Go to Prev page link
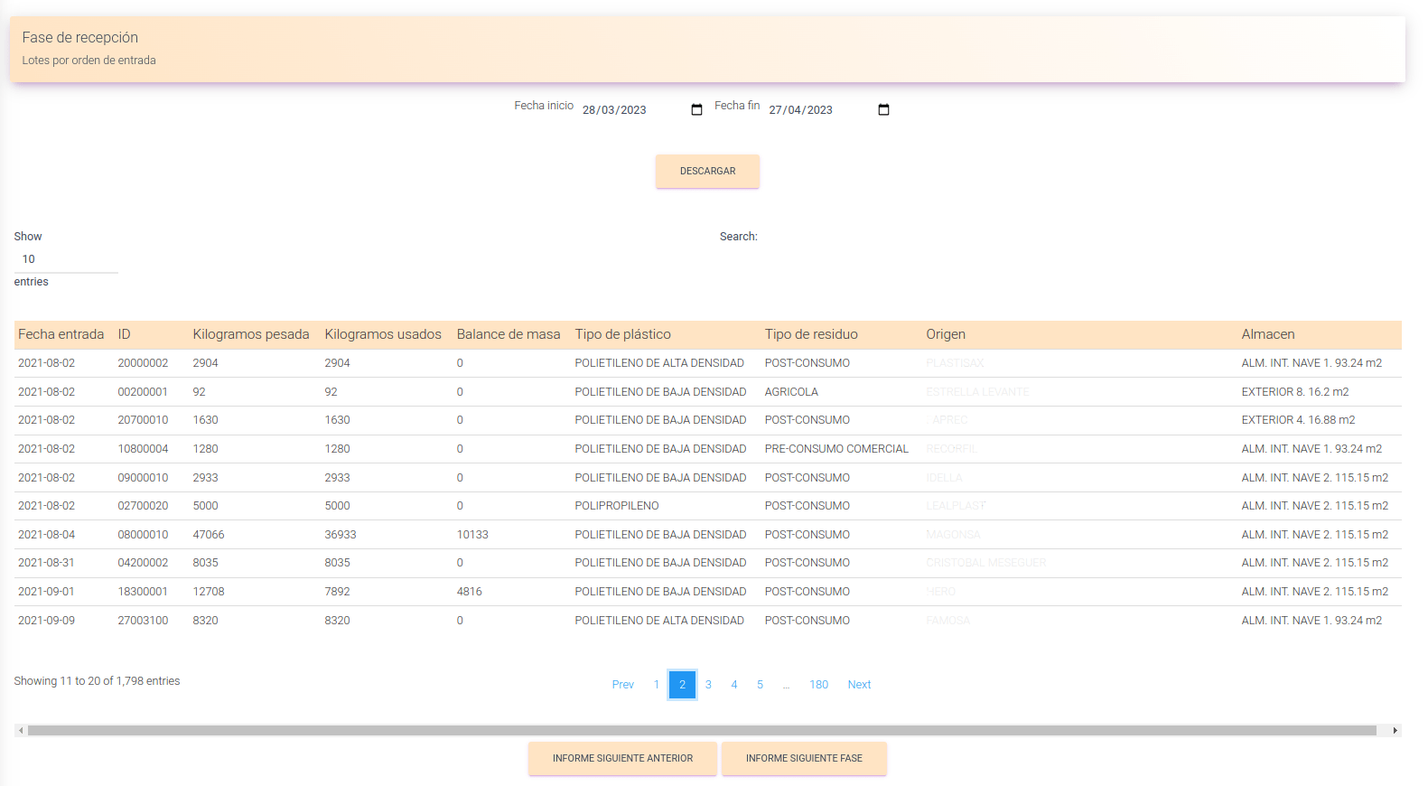The width and height of the screenshot is (1428, 786). point(622,685)
